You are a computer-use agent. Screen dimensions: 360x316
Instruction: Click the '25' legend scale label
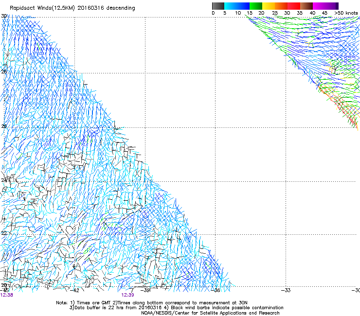click(275, 13)
